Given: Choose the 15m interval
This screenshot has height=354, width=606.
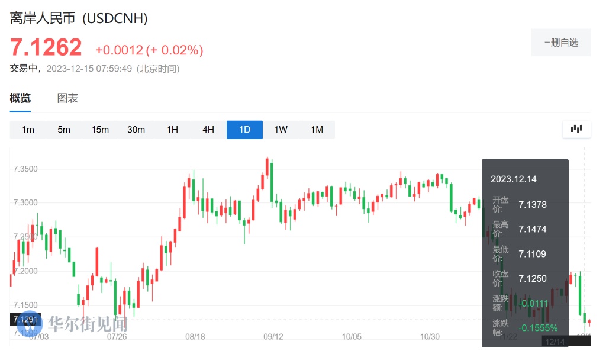Looking at the screenshot, I should (x=100, y=130).
